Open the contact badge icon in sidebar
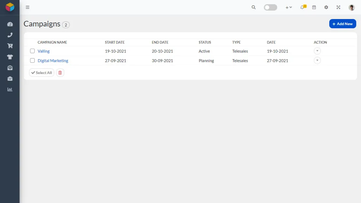This screenshot has height=203, width=361. (10, 68)
